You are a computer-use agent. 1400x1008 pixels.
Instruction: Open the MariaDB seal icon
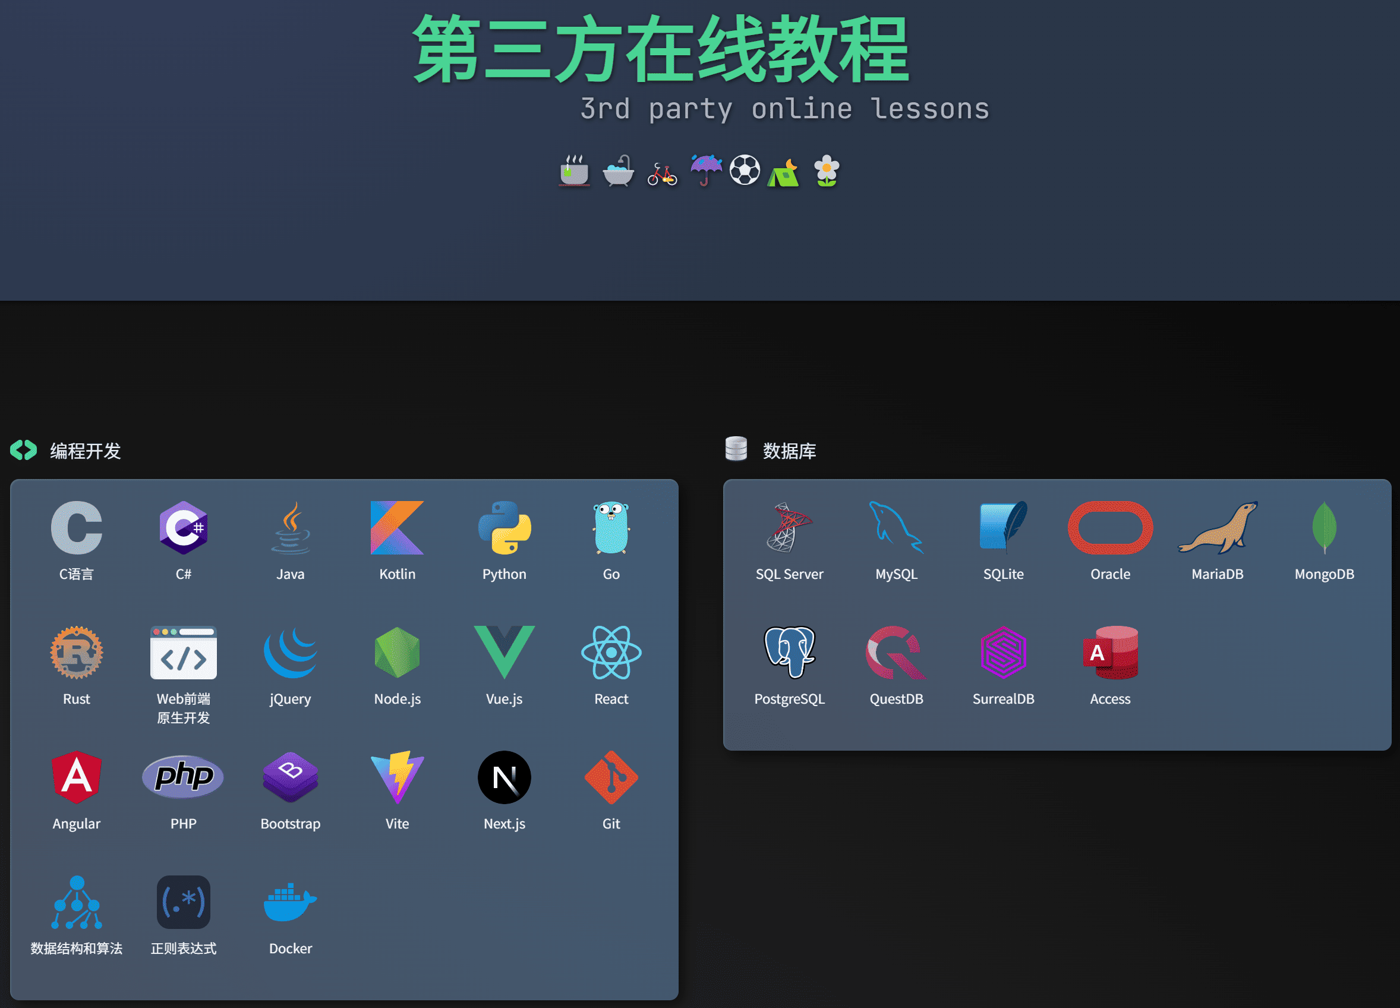1218,528
